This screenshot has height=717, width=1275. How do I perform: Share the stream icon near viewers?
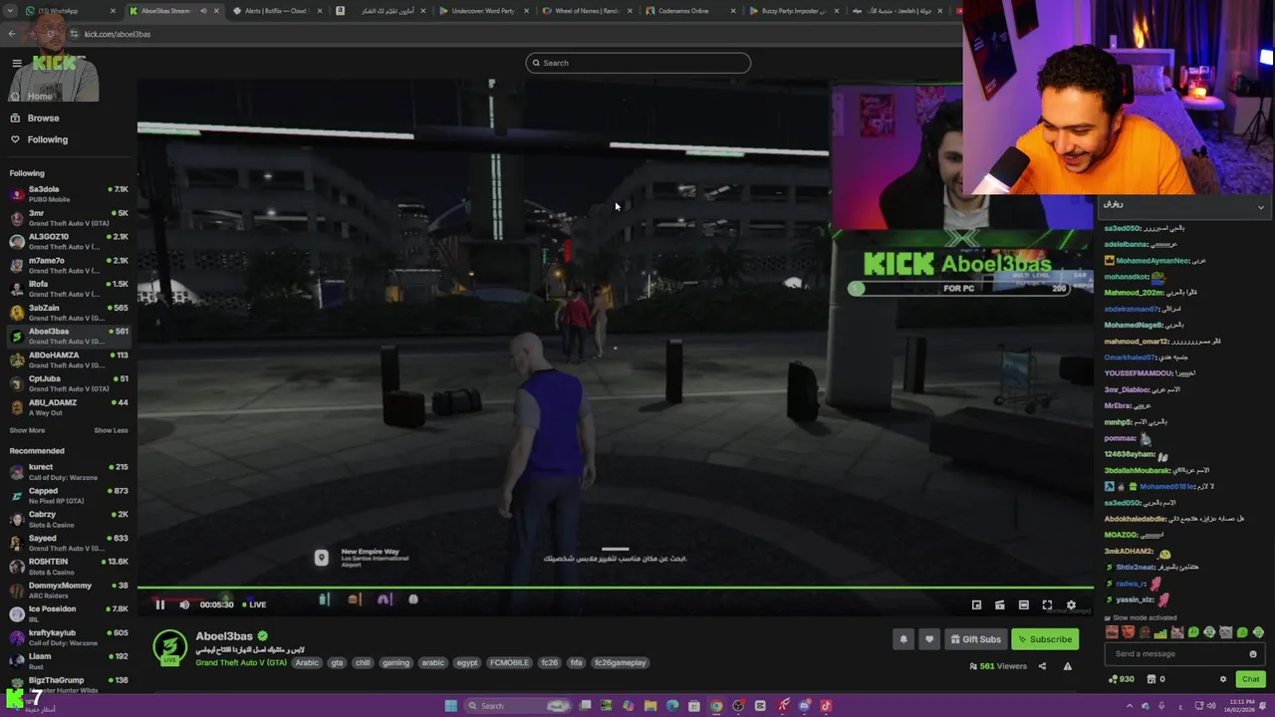(1042, 666)
